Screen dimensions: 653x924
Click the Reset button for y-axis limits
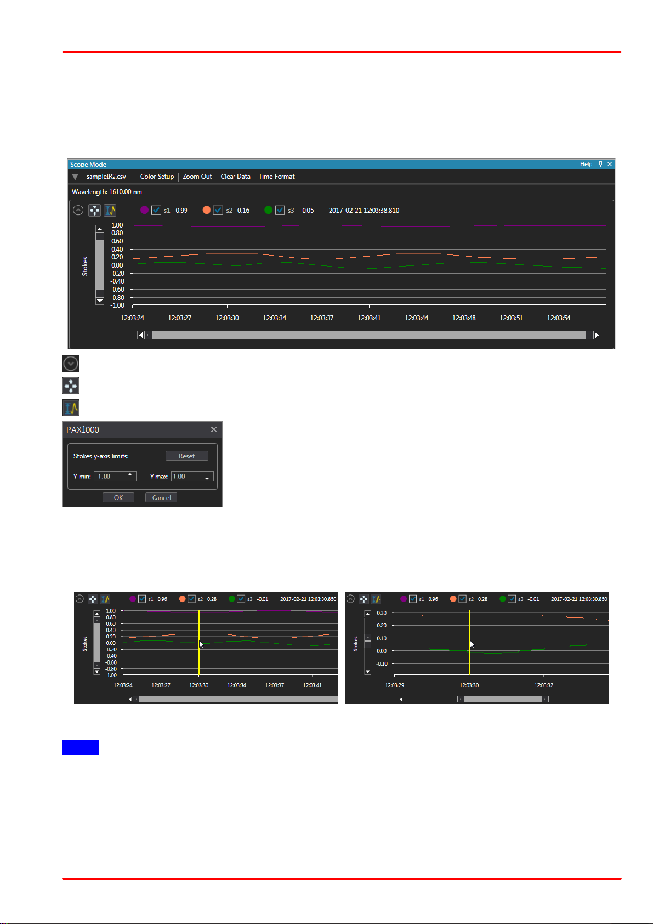(187, 456)
